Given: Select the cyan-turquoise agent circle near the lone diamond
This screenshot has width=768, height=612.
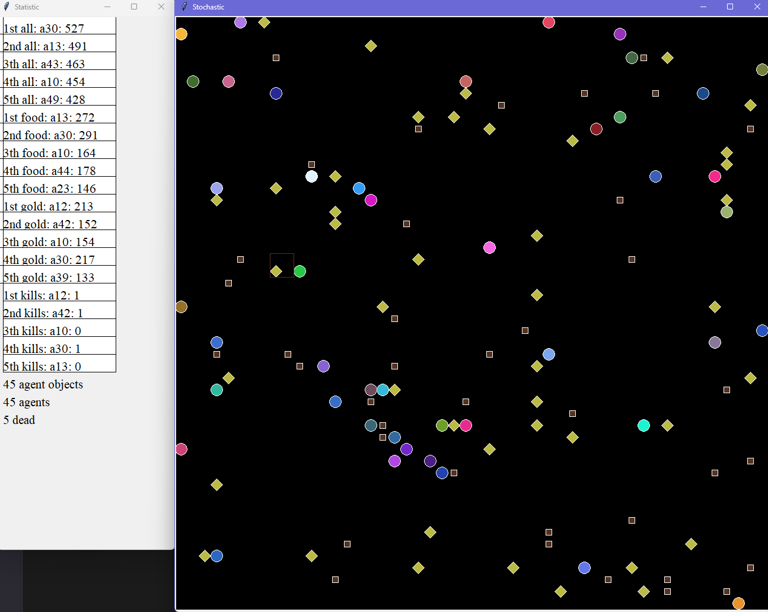Looking at the screenshot, I should [x=643, y=425].
